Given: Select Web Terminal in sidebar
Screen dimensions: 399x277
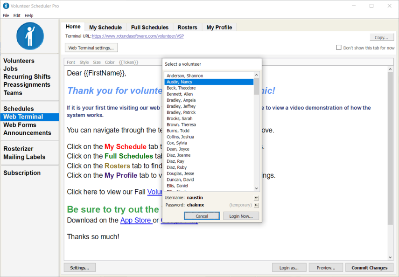Looking at the screenshot, I should tap(29, 117).
